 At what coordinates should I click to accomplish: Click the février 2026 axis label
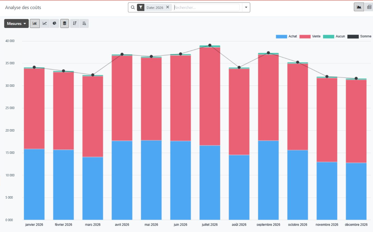pos(64,225)
